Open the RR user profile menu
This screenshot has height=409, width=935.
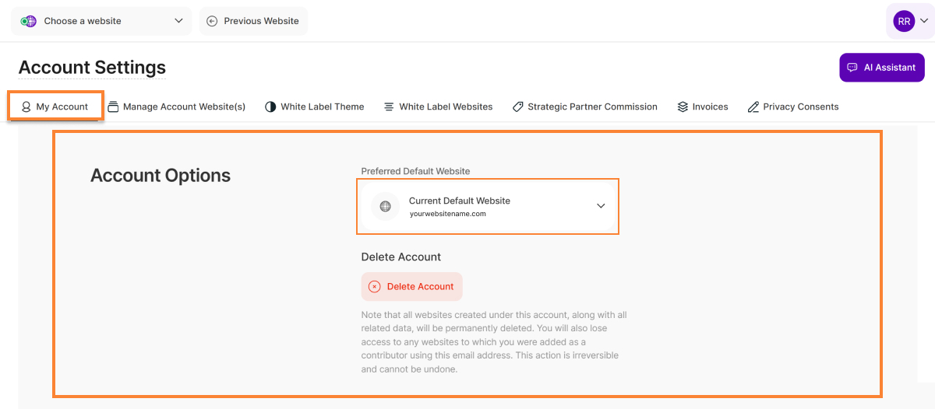(910, 21)
